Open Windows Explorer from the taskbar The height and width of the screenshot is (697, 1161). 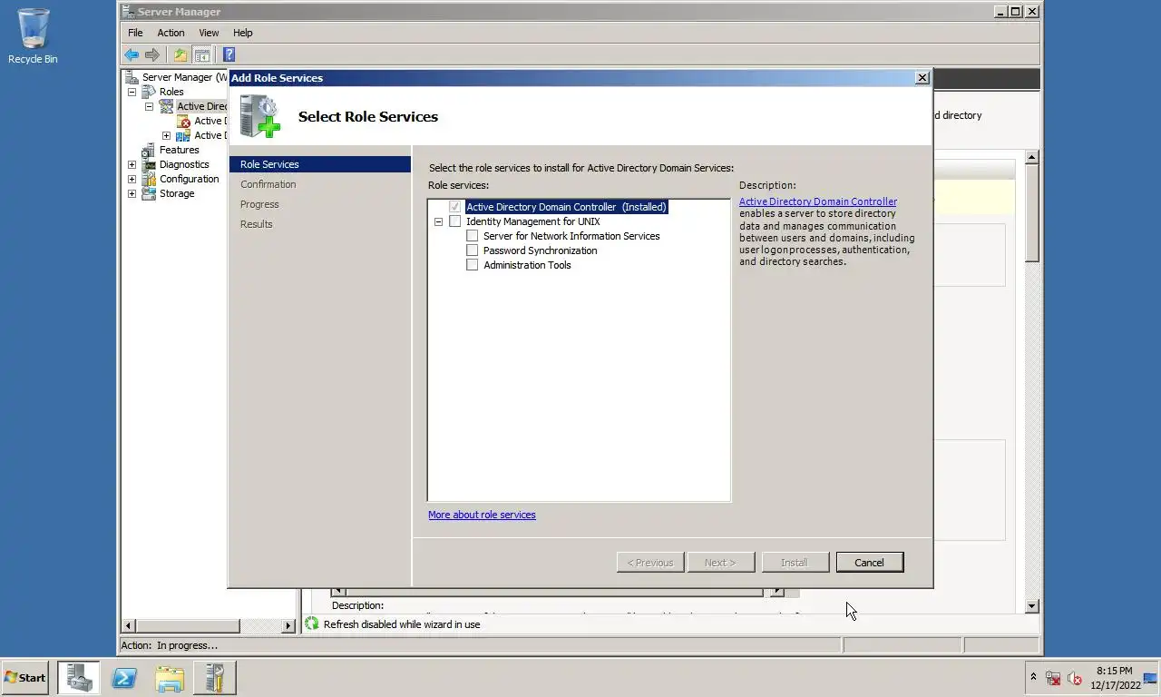click(x=170, y=678)
